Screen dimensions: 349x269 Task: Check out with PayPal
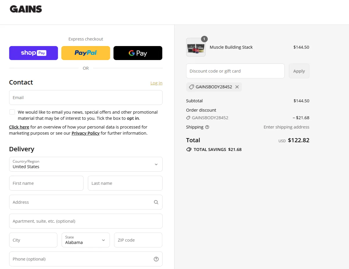[86, 53]
